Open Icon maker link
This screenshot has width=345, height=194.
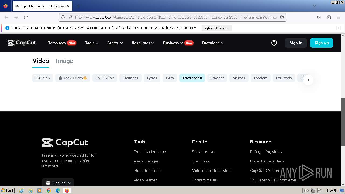coord(201,161)
